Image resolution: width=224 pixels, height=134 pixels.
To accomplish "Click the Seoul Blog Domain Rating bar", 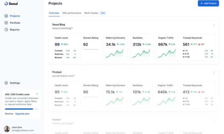I will coord(90,50).
